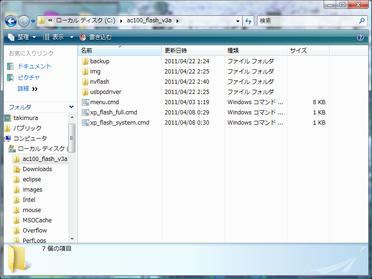Select the menu.cmd file icon
This screenshot has width=372, height=279.
86,102
